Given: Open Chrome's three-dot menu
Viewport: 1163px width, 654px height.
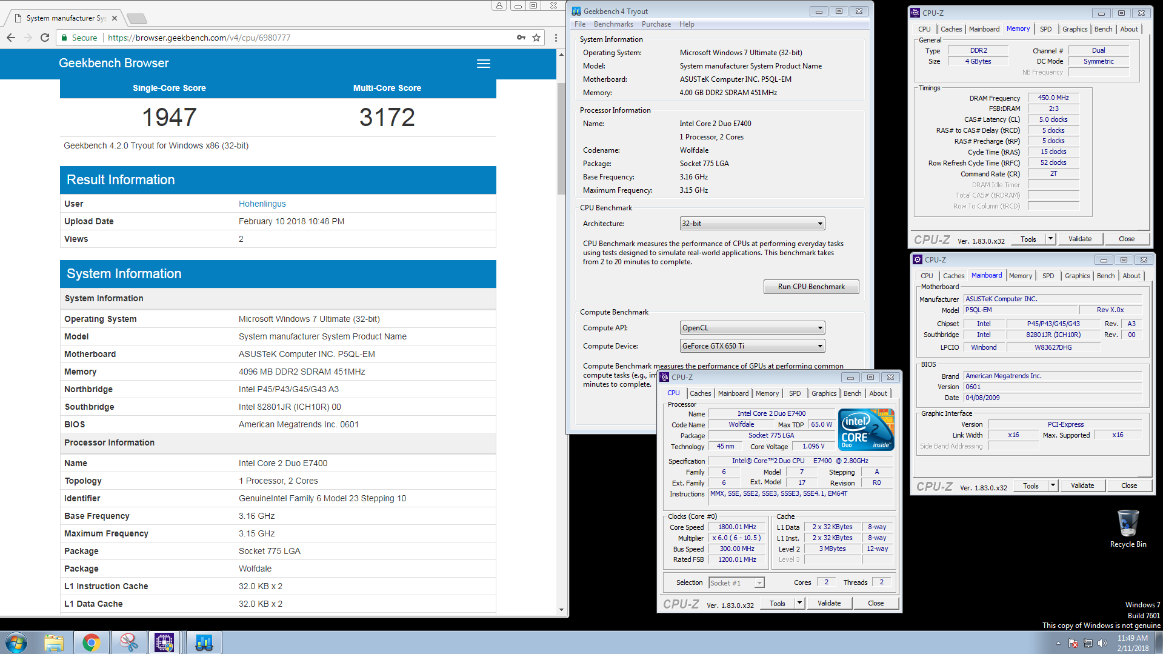Looking at the screenshot, I should point(556,38).
